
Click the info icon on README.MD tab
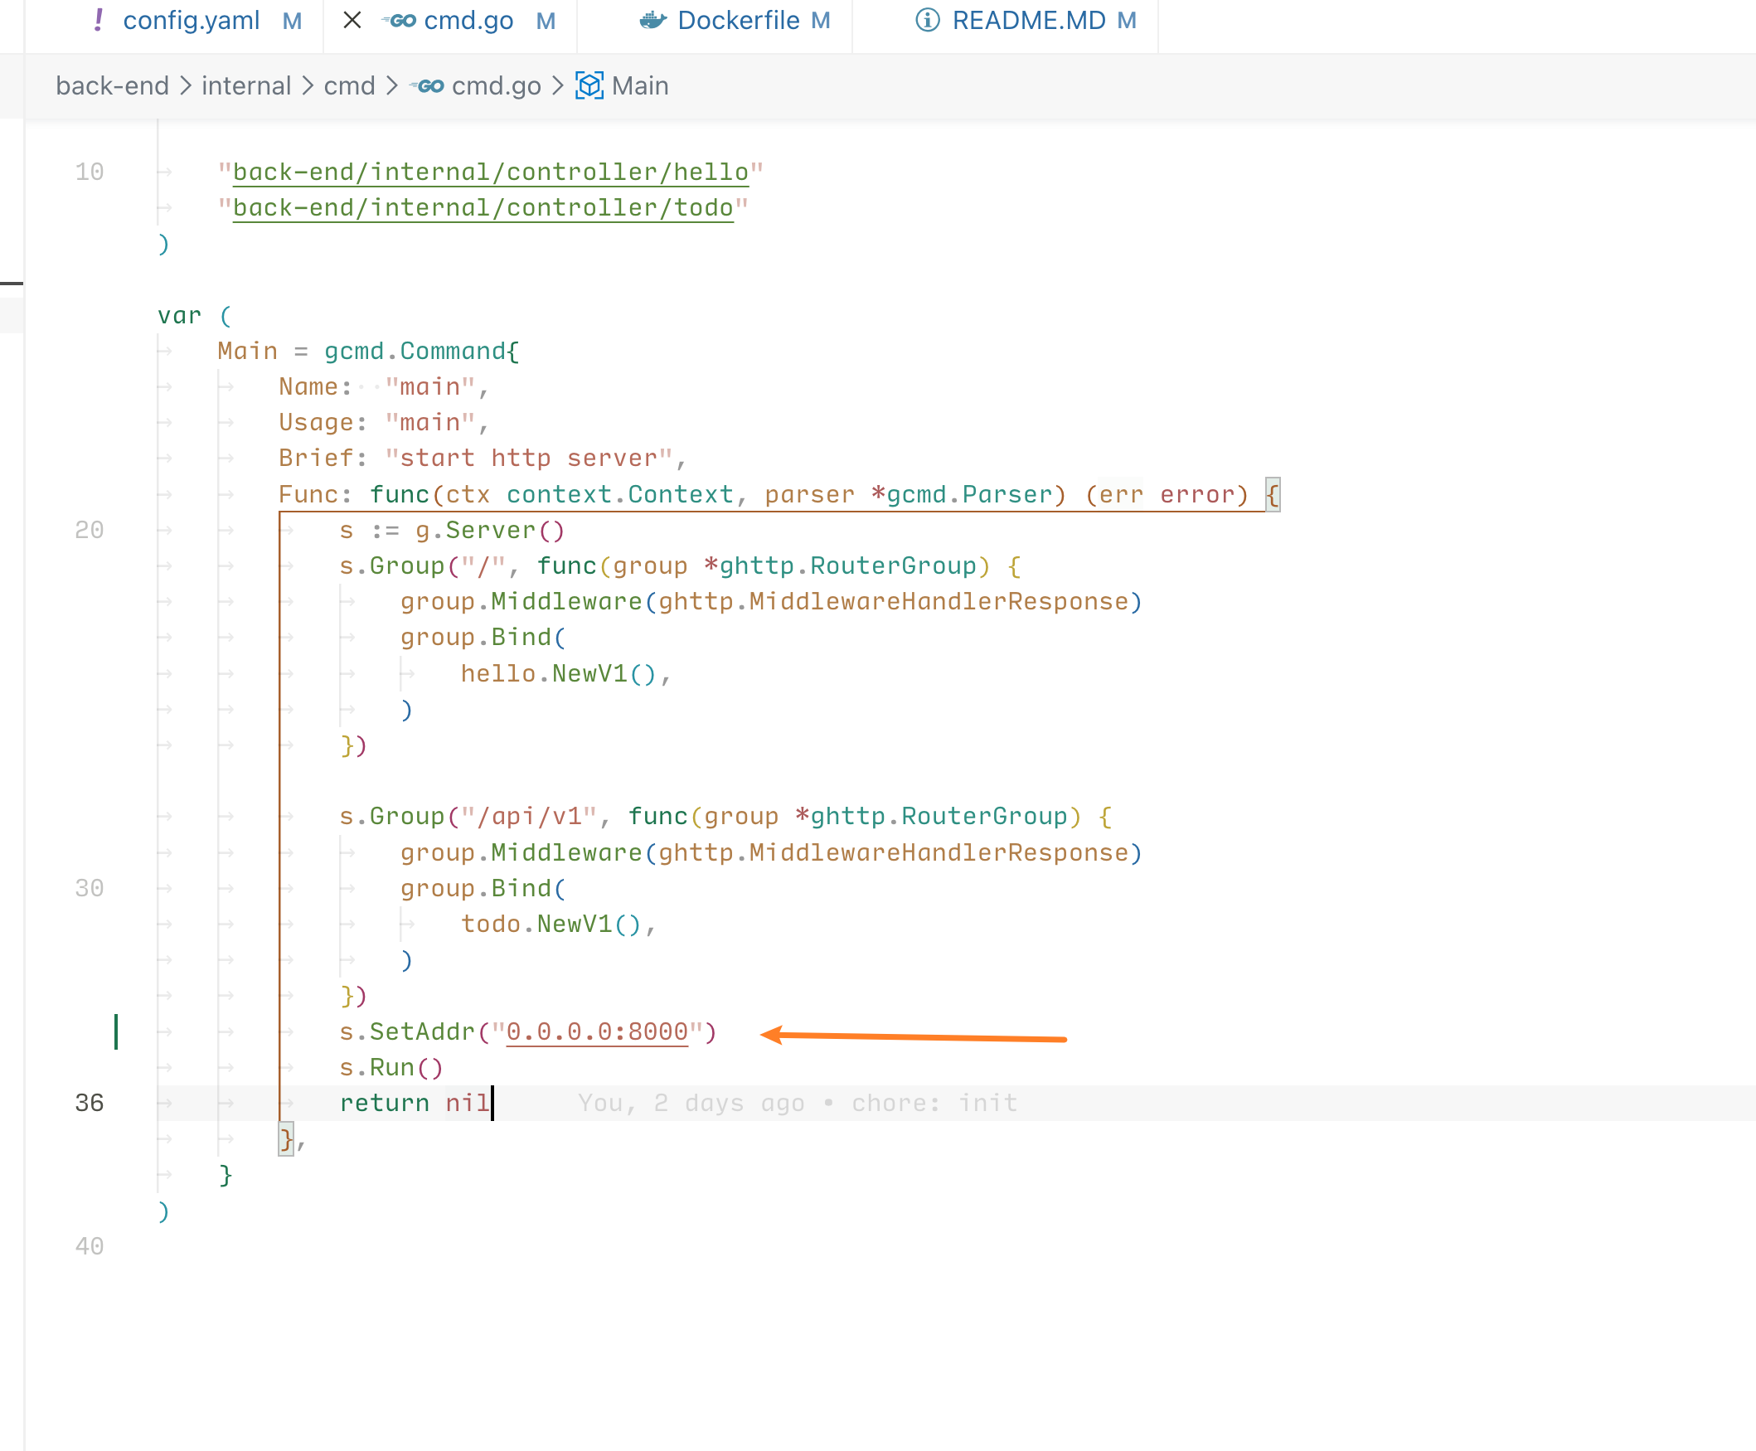tap(927, 20)
